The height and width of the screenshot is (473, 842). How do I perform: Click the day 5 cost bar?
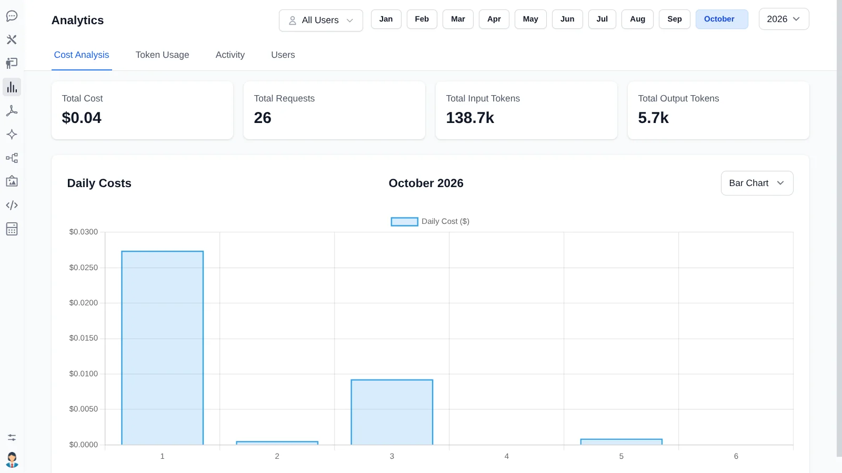[x=622, y=442]
